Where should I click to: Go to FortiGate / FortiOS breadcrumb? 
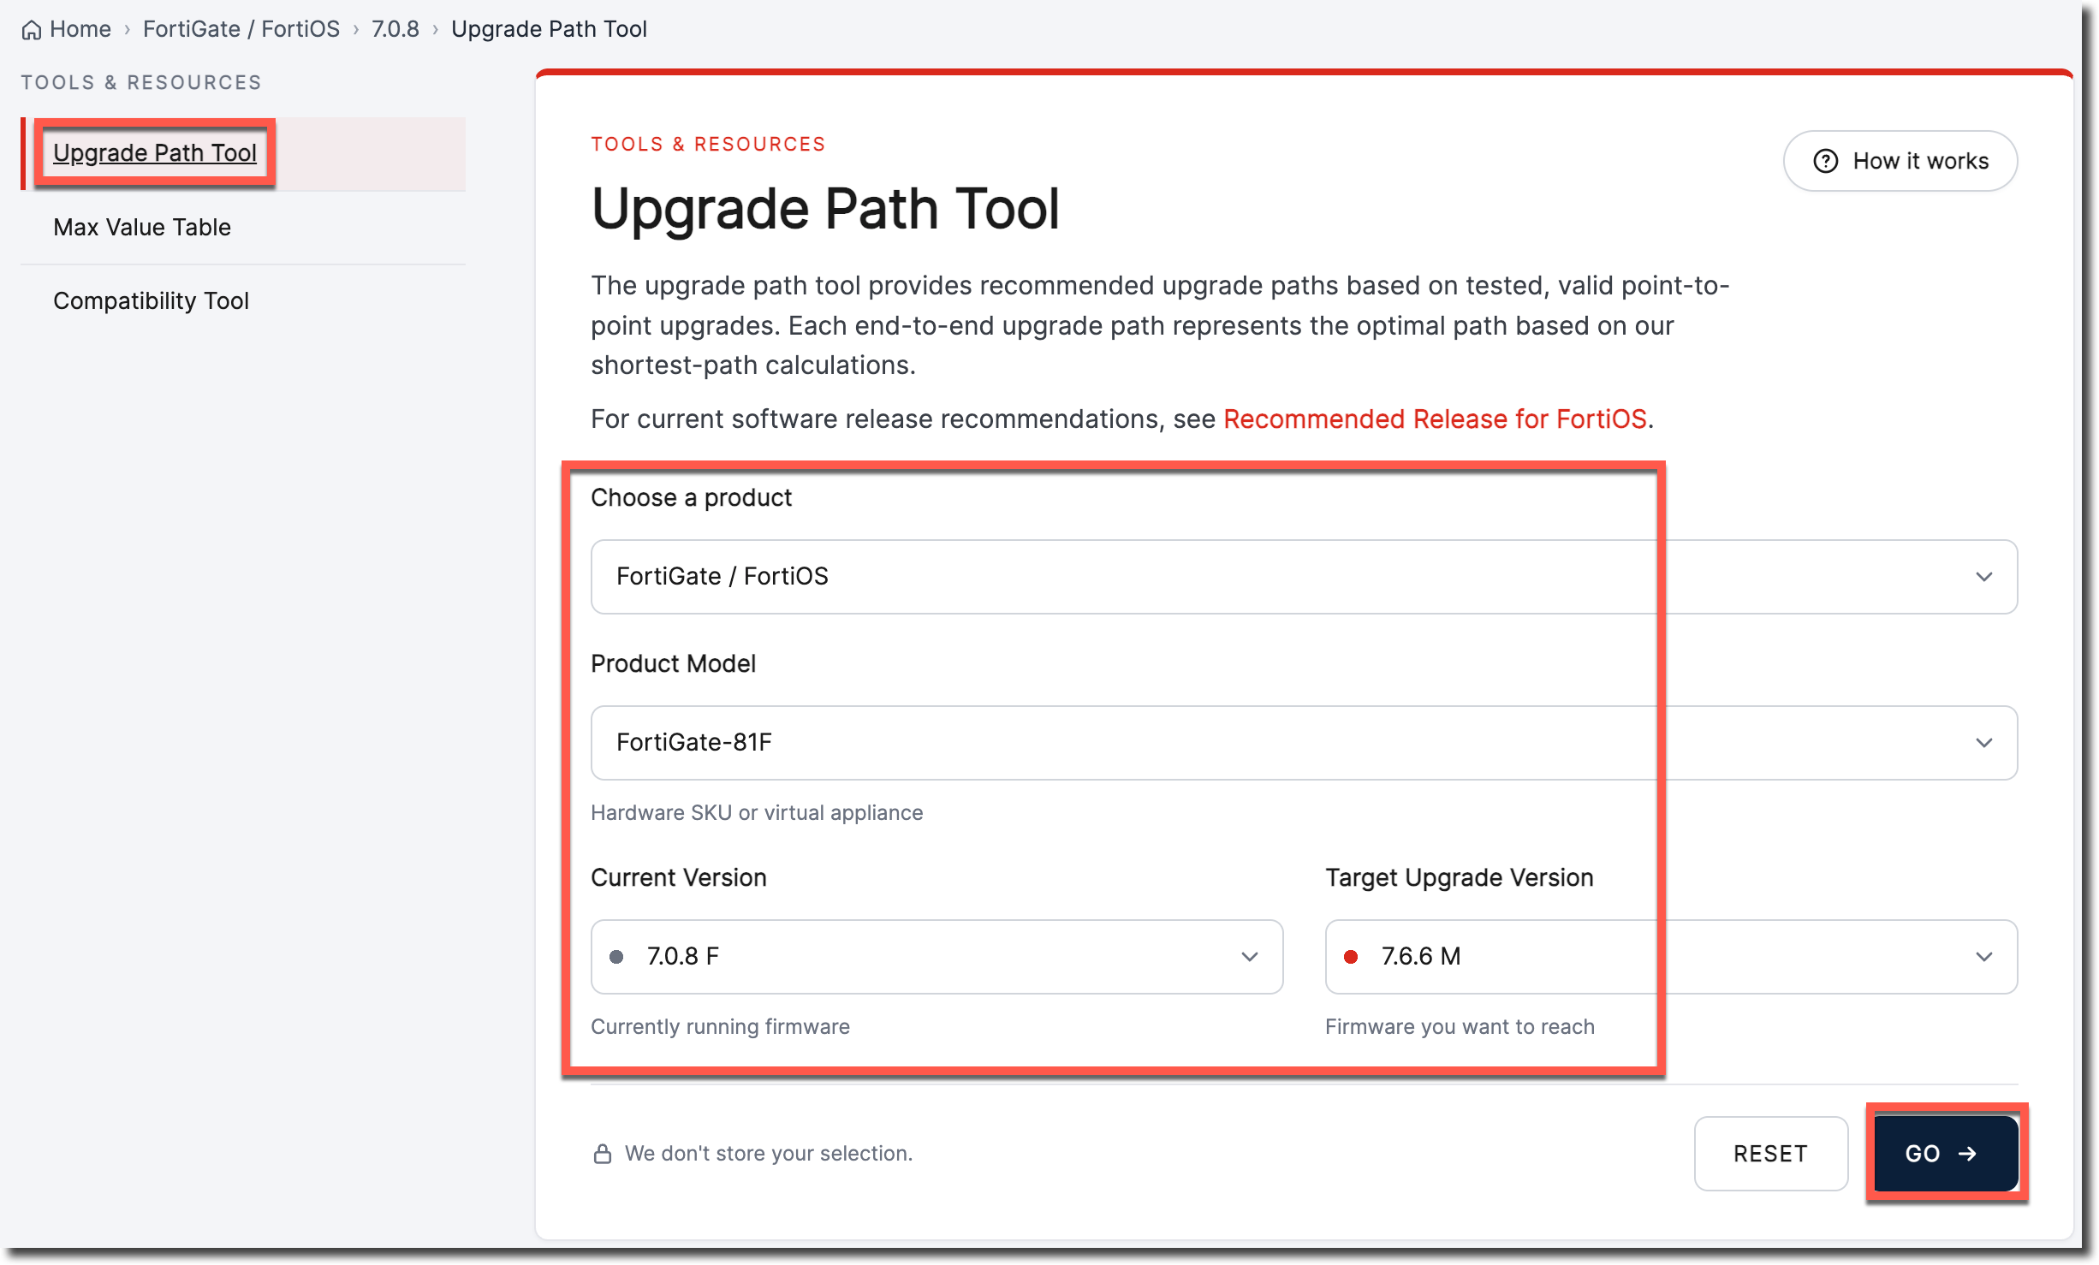[x=241, y=29]
